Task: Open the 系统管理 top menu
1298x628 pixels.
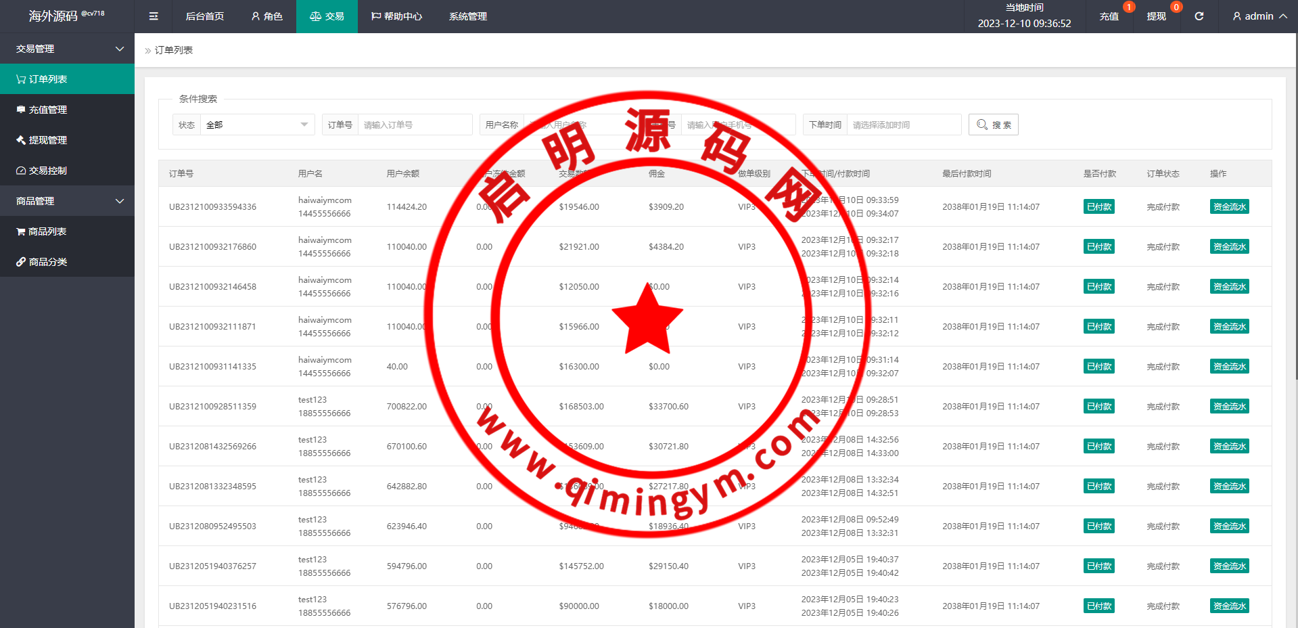Action: pos(467,16)
